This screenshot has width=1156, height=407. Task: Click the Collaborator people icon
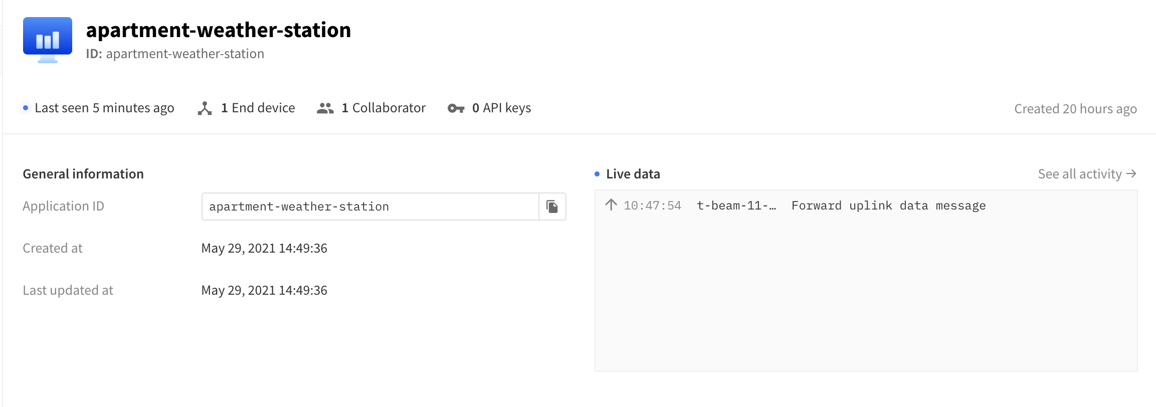tap(325, 108)
